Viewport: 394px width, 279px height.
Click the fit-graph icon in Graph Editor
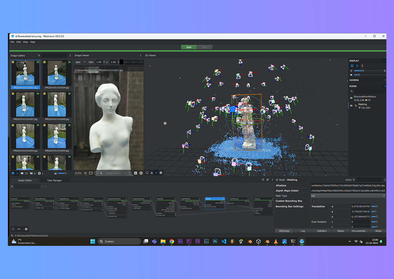13,229
